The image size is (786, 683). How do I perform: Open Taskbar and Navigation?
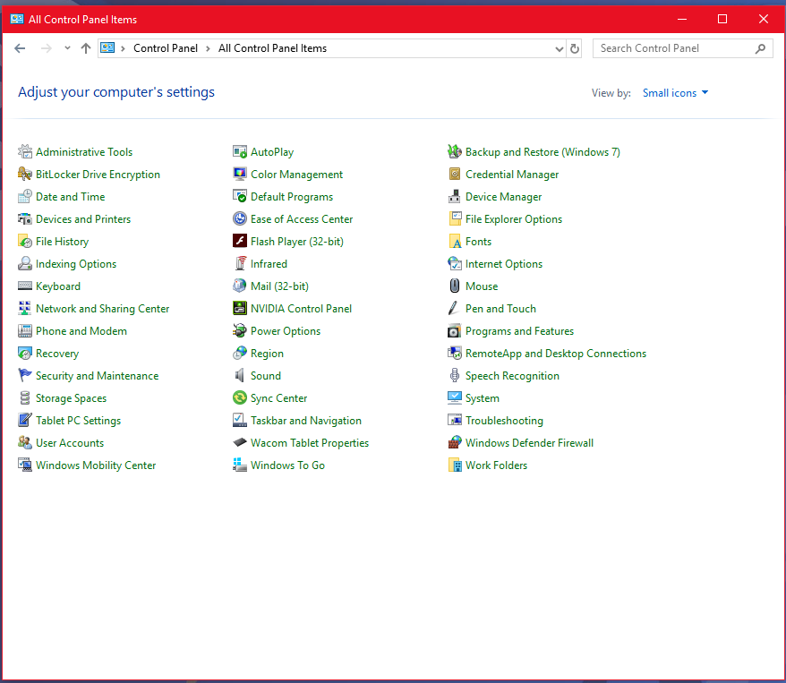coord(306,421)
